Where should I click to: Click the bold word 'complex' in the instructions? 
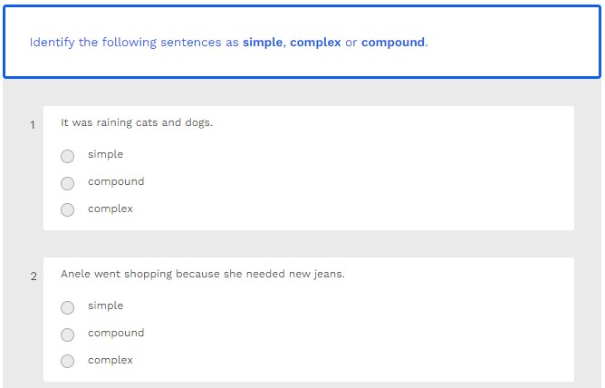315,43
